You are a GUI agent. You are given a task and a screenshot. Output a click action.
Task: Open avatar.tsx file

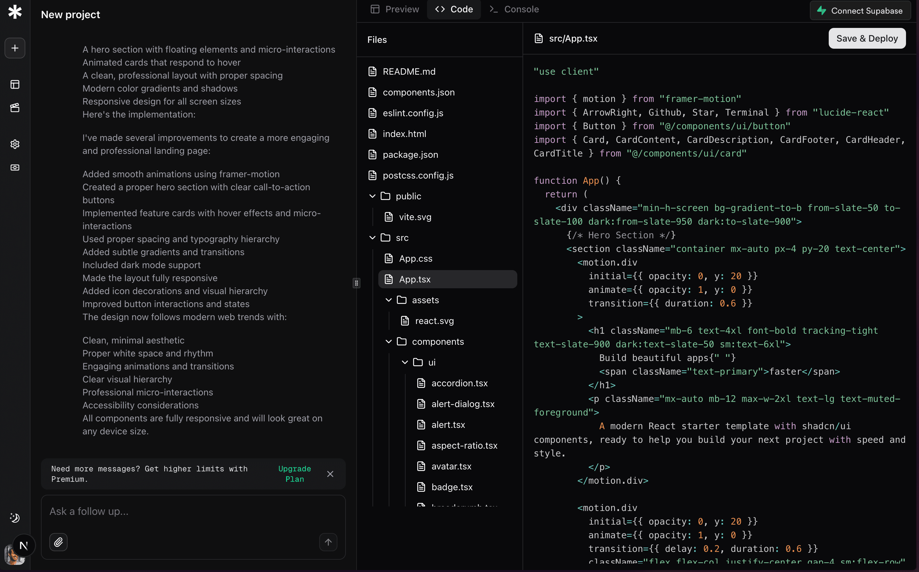coord(464,466)
